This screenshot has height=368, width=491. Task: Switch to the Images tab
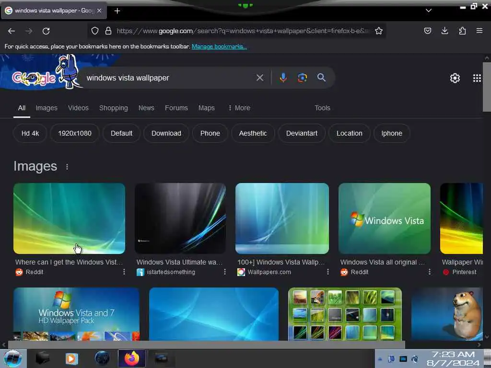tap(47, 108)
